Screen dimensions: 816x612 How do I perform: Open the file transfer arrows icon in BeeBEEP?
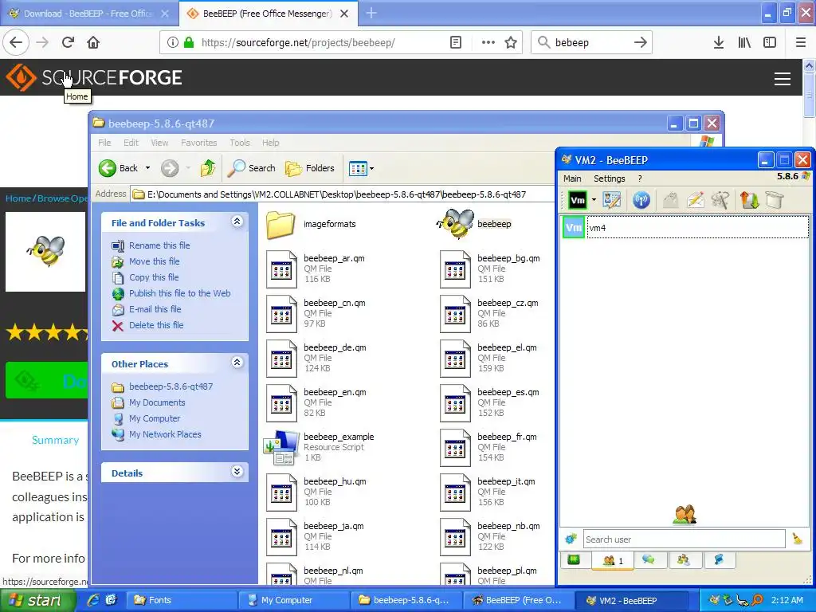point(749,200)
